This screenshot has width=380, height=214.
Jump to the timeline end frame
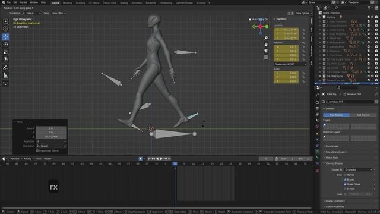[169, 159]
